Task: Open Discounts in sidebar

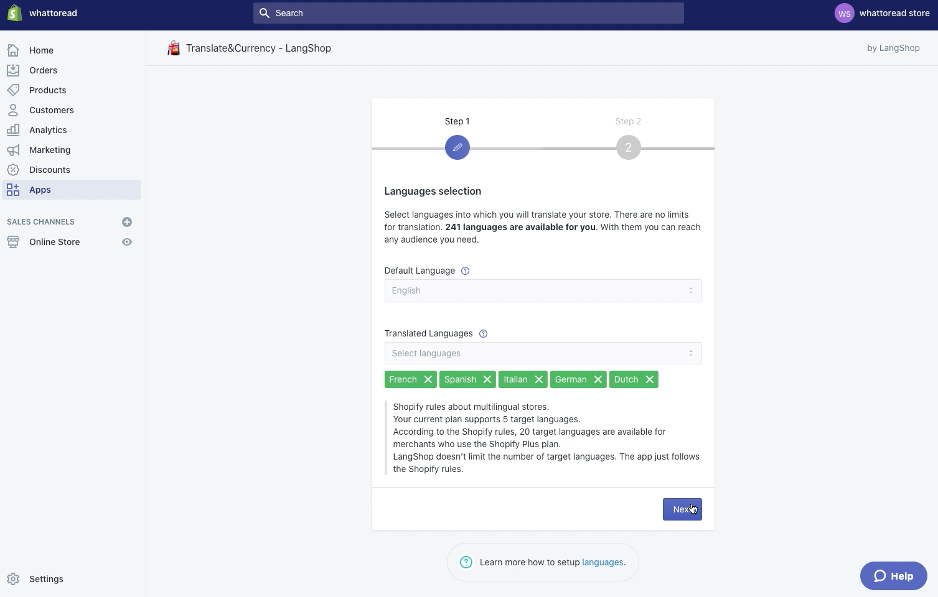Action: tap(50, 170)
